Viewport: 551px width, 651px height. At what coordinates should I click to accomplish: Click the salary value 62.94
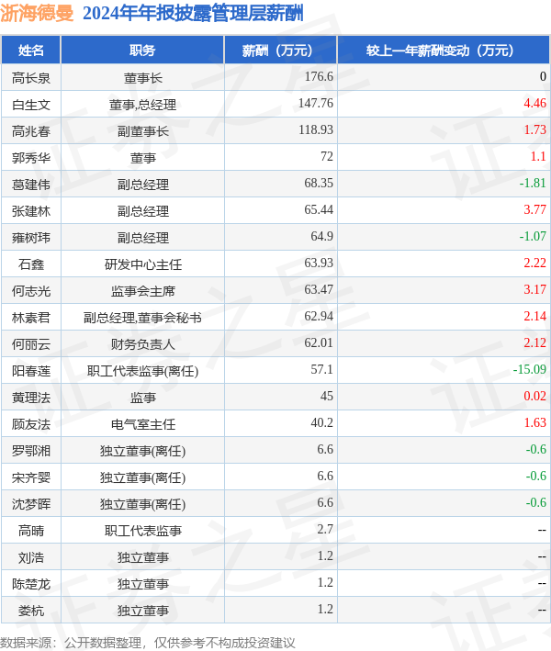tap(319, 316)
